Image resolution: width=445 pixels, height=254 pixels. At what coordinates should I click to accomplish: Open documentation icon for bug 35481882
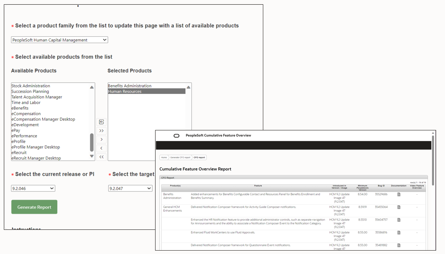click(x=399, y=246)
